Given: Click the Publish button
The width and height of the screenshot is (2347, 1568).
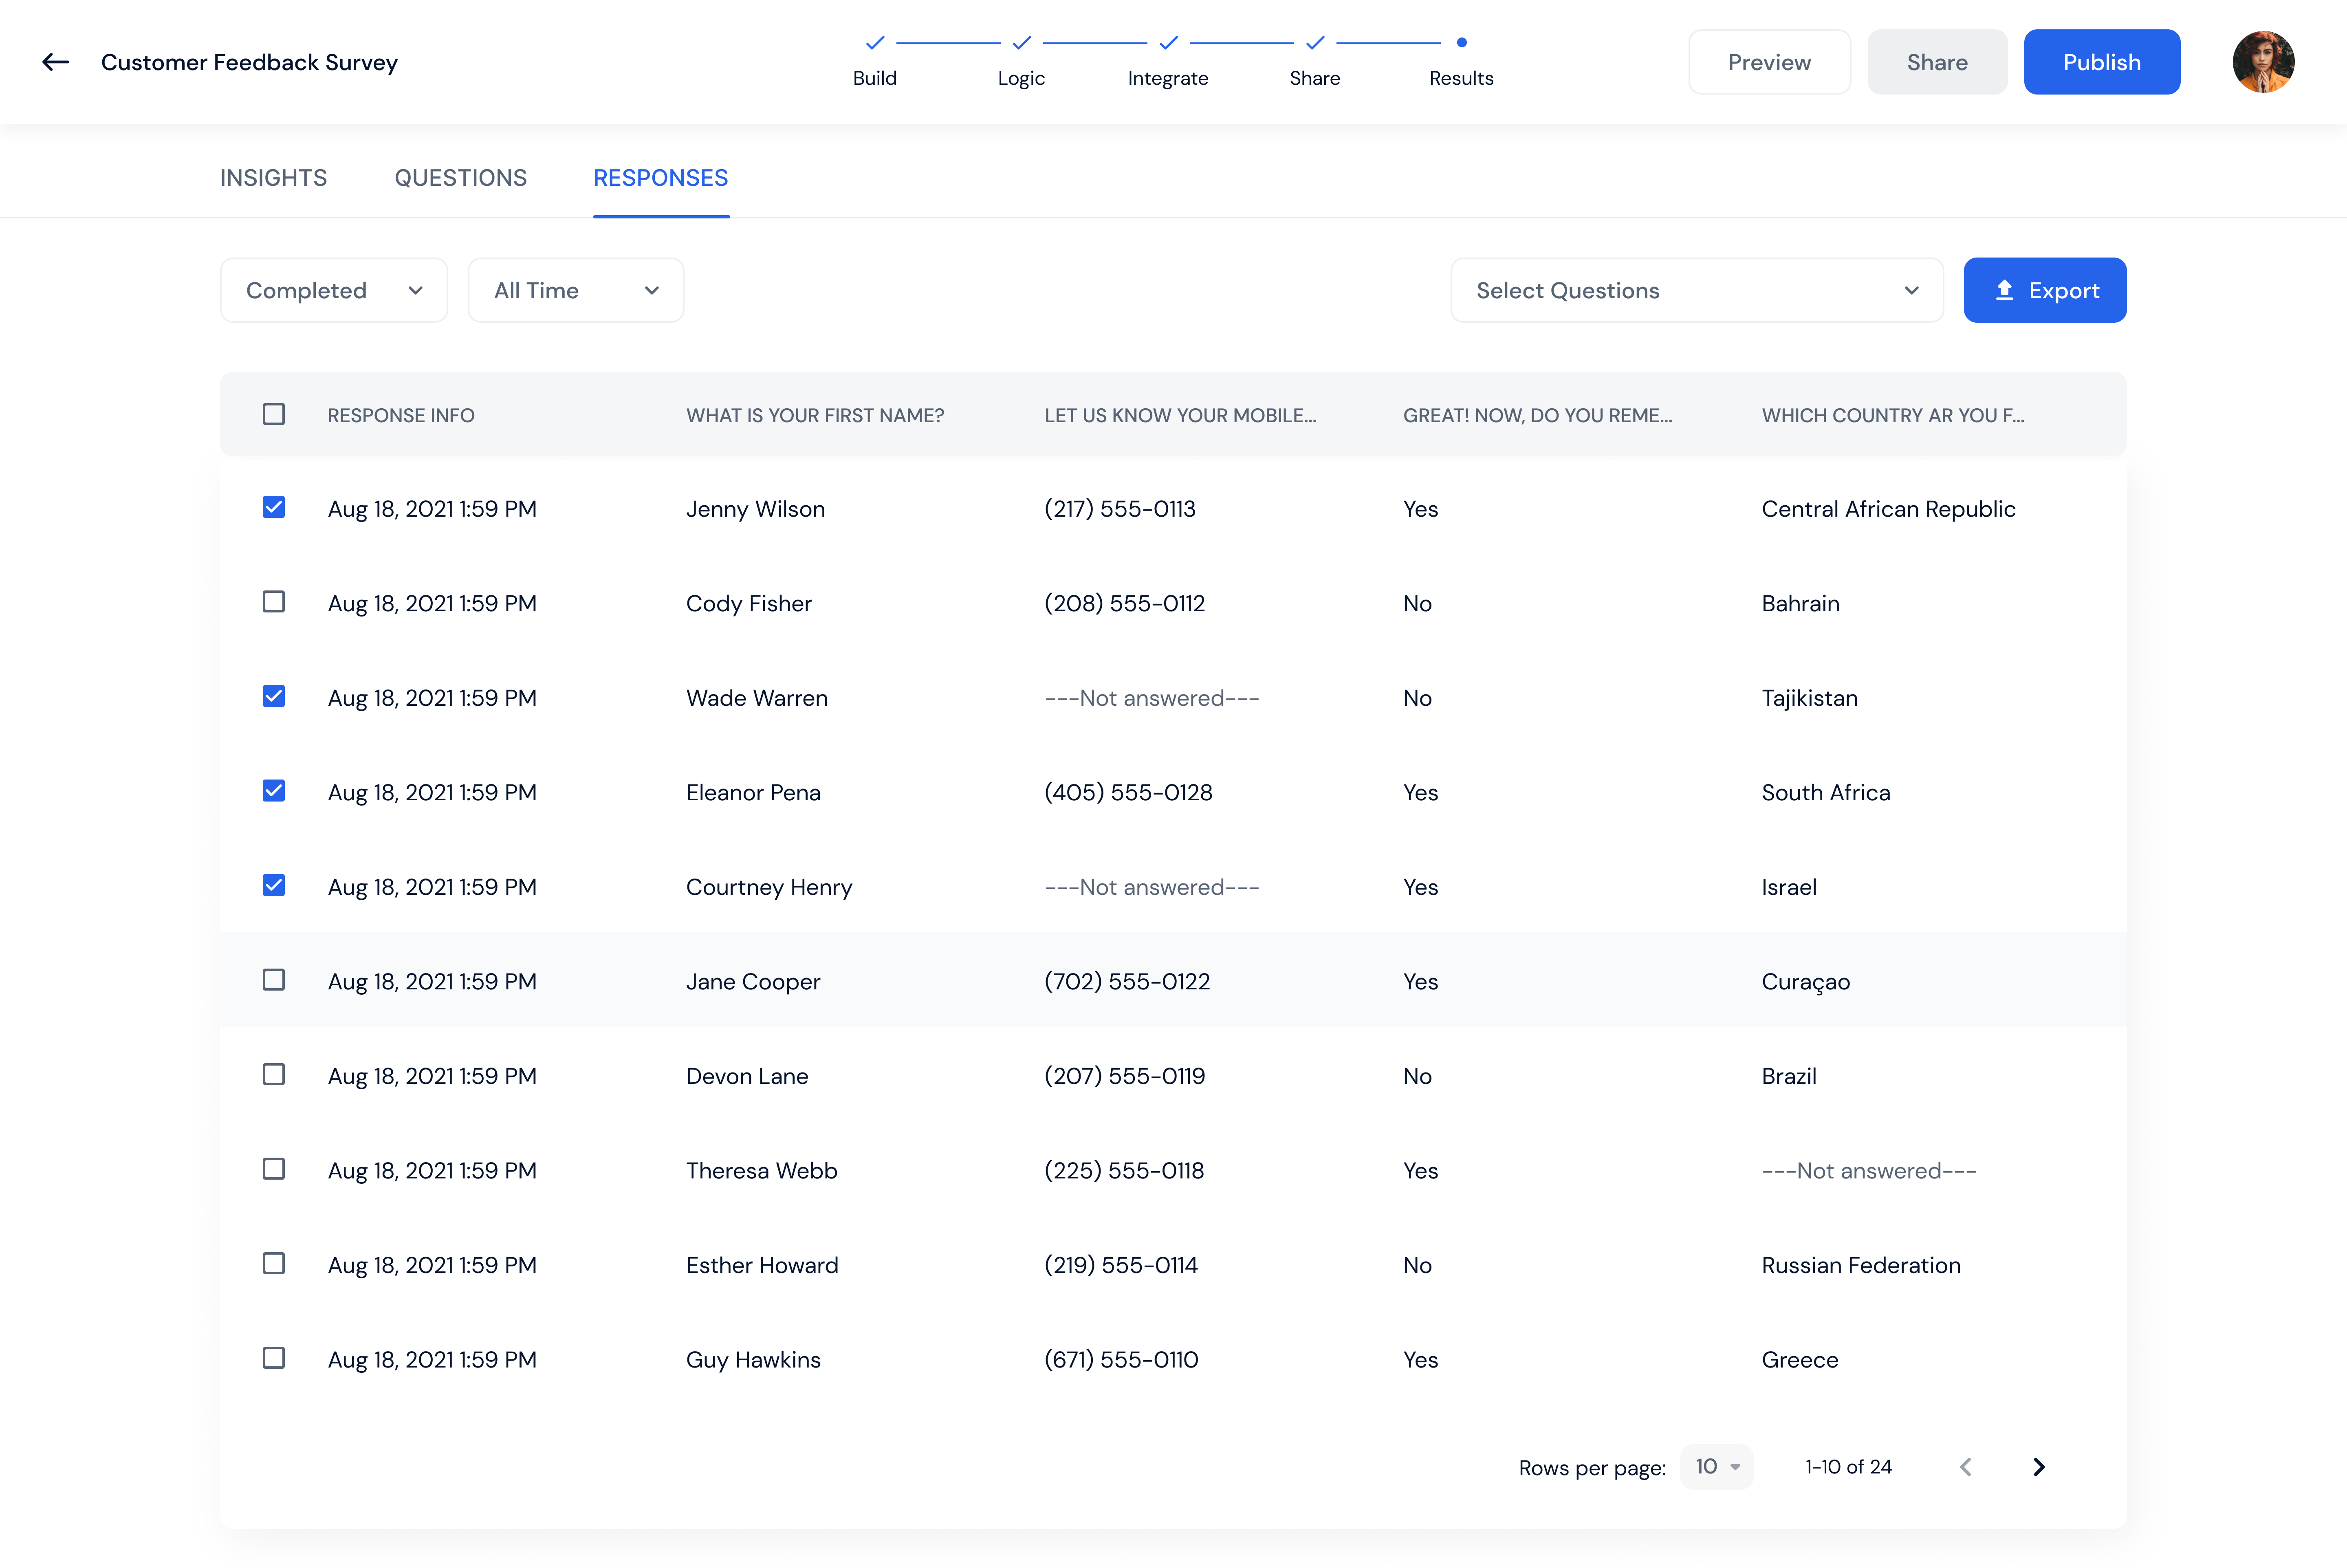Looking at the screenshot, I should [x=2101, y=61].
